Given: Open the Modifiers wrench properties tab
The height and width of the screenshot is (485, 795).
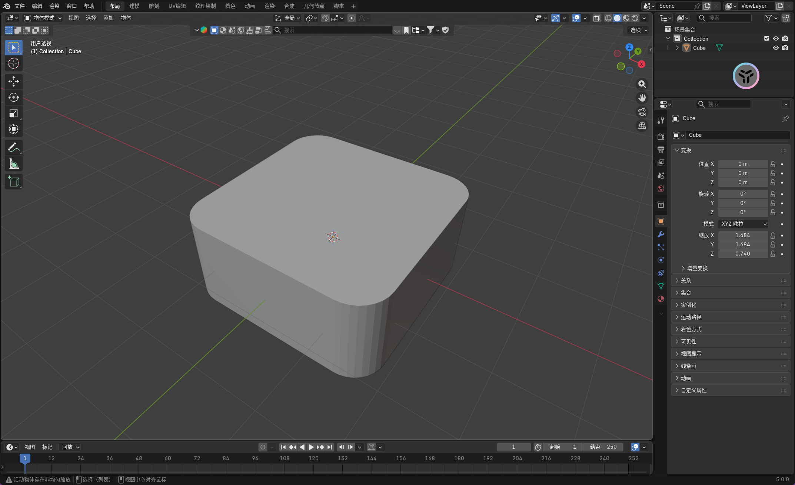Looking at the screenshot, I should click(x=661, y=235).
